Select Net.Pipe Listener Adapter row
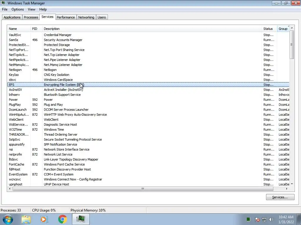301x225 pixels. [148, 60]
